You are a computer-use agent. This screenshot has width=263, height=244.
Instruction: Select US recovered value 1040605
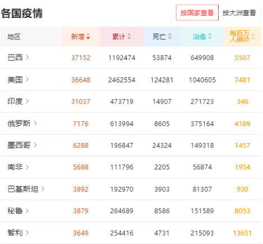(x=202, y=80)
